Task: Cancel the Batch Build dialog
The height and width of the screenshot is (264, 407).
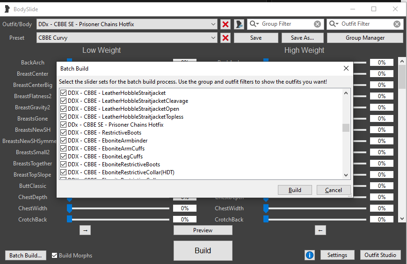Action: (334, 190)
